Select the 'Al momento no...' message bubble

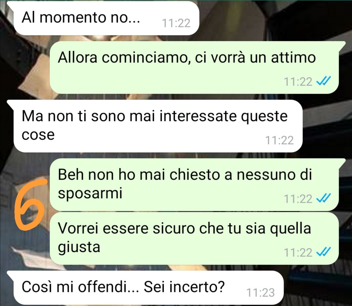click(106, 18)
